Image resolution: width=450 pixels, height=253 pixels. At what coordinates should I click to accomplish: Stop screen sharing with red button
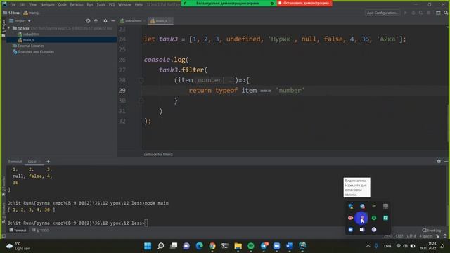click(x=304, y=3)
